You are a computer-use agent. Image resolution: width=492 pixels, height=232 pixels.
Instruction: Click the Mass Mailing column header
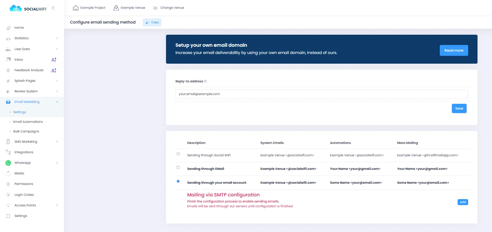[407, 143]
